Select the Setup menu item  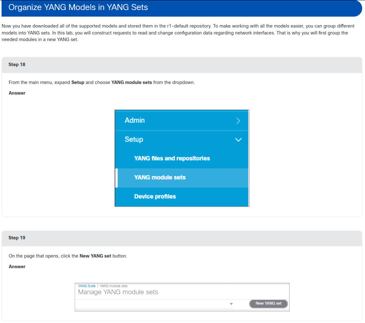(182, 140)
